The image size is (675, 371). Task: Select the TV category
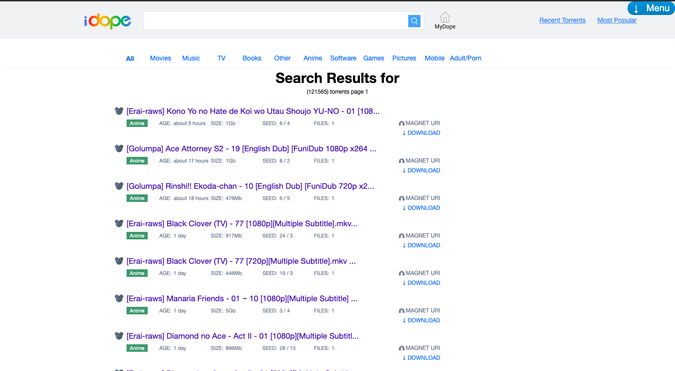(221, 58)
